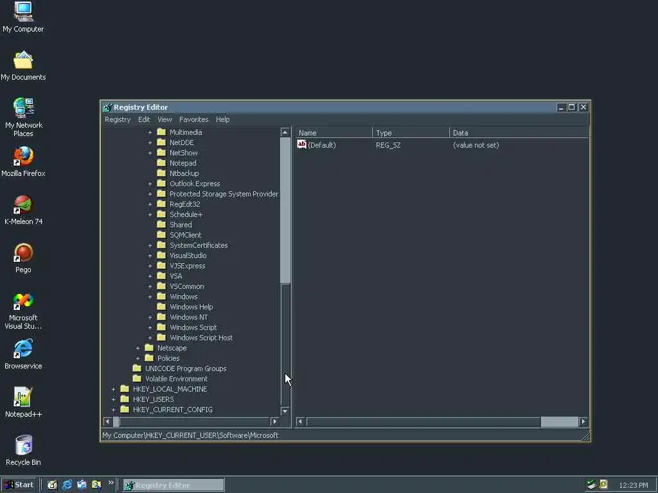Viewport: 658px width, 493px height.
Task: Click Registry Editor title bar icon
Action: tap(107, 107)
